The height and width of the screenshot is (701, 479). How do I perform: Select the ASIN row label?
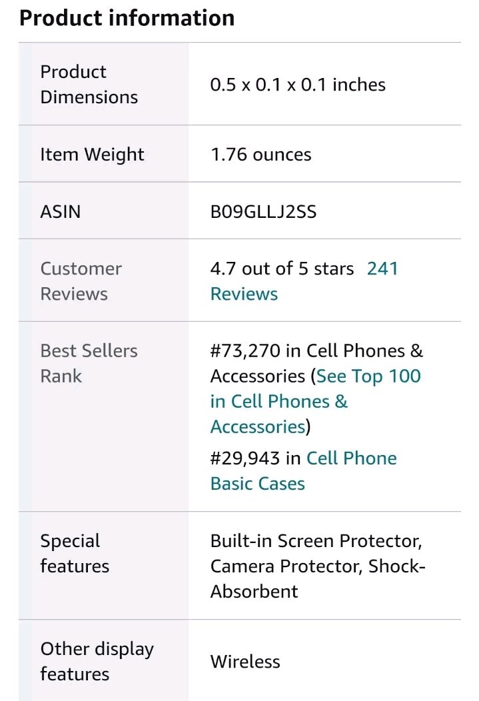(61, 211)
